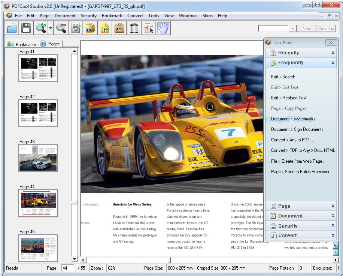The width and height of the screenshot is (343, 276).
Task: Select the Page 43 thumbnail
Action: 38,158
